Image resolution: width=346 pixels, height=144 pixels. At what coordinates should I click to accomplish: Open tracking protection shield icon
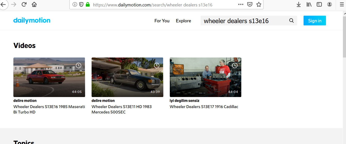coord(81,4)
